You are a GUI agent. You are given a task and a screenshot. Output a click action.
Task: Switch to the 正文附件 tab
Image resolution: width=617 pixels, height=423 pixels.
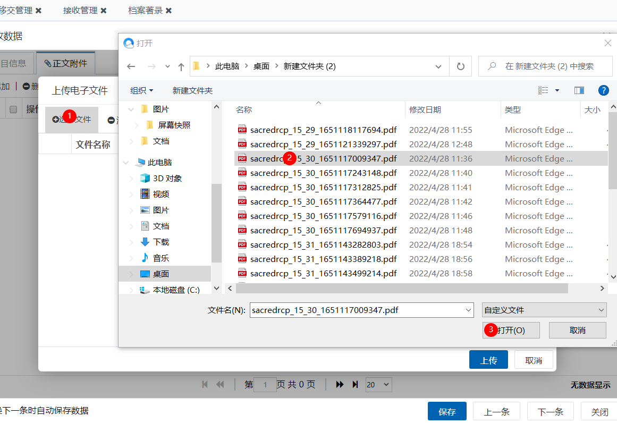(65, 63)
